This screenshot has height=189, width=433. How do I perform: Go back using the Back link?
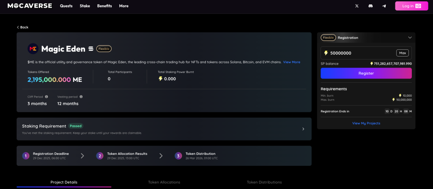pos(22,27)
